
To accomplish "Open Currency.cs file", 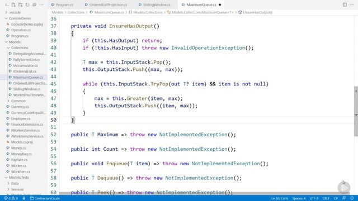I will coord(20,107).
